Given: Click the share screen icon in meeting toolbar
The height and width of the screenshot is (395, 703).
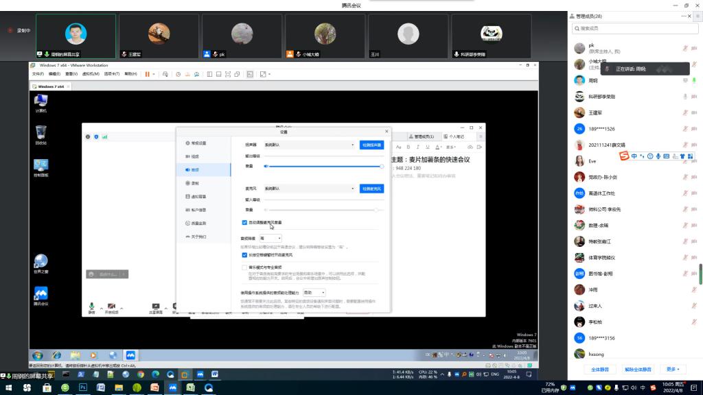Looking at the screenshot, I should [155, 307].
